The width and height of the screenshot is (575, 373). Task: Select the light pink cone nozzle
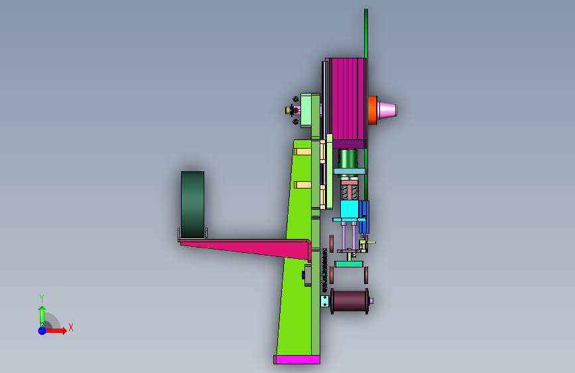pos(387,110)
